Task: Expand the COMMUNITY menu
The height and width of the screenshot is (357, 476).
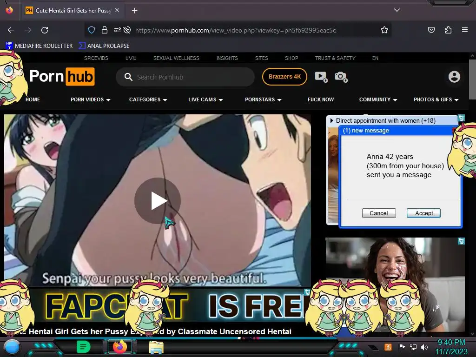Action: [378, 99]
